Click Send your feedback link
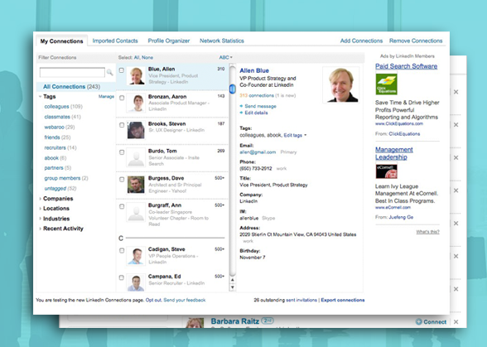This screenshot has width=487, height=347. click(185, 300)
